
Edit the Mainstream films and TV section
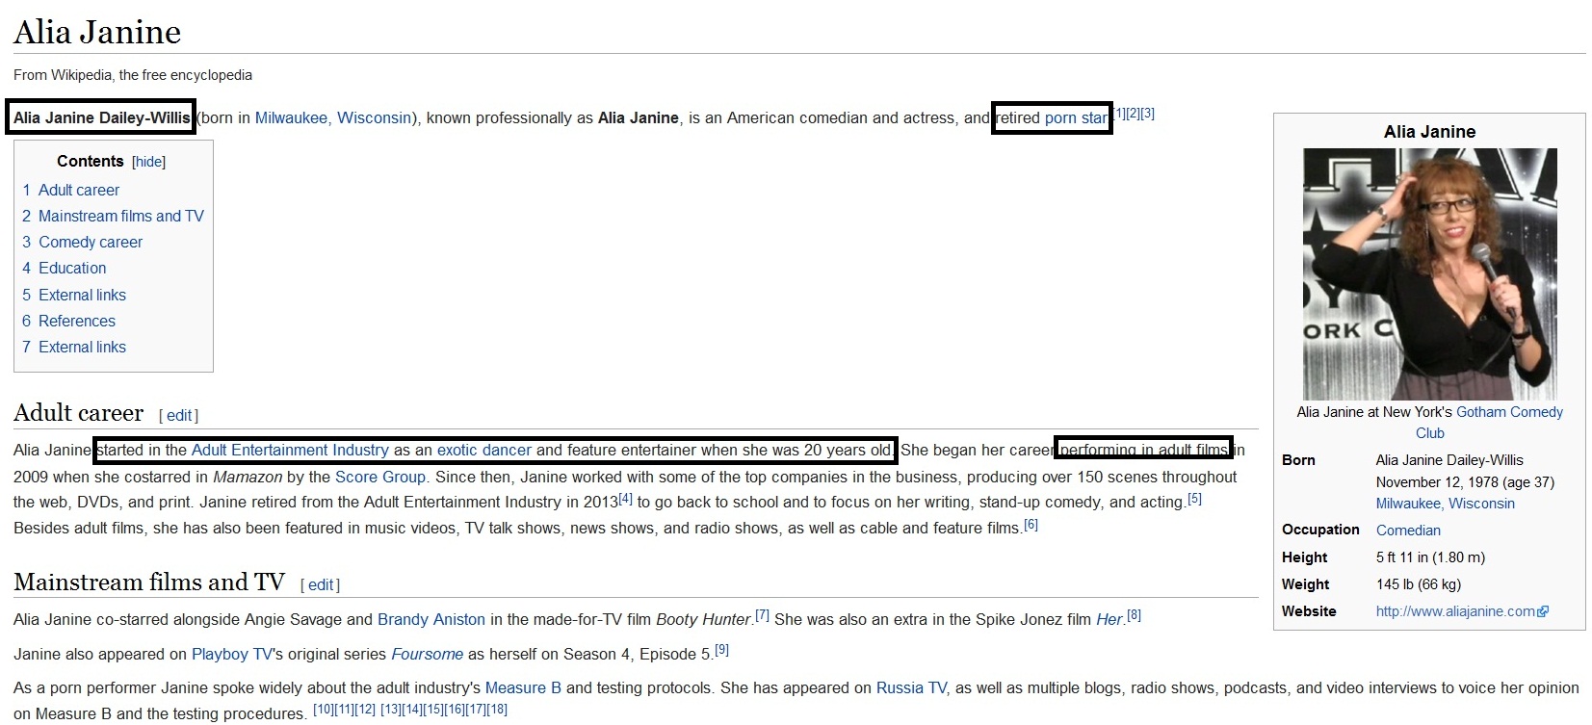(x=321, y=585)
